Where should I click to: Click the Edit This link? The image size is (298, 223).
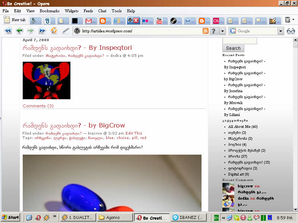(134, 133)
